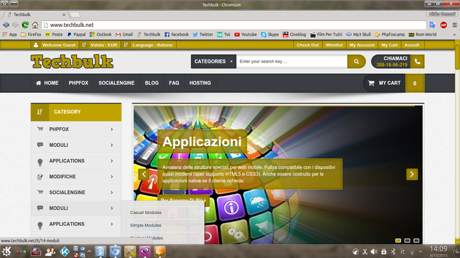Click the Per Saperne Di Più button
Viewport: 460px width, 258px height.
pos(183,200)
